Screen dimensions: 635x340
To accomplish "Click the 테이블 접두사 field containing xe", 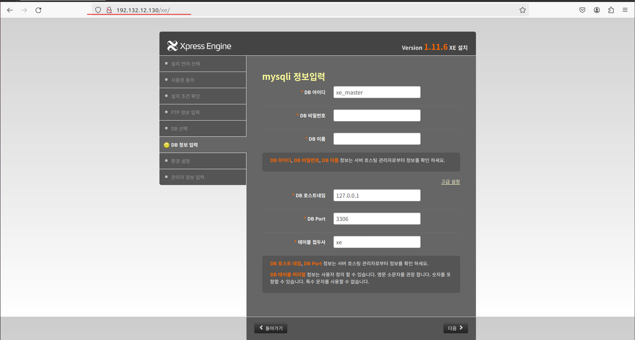I will (x=377, y=242).
